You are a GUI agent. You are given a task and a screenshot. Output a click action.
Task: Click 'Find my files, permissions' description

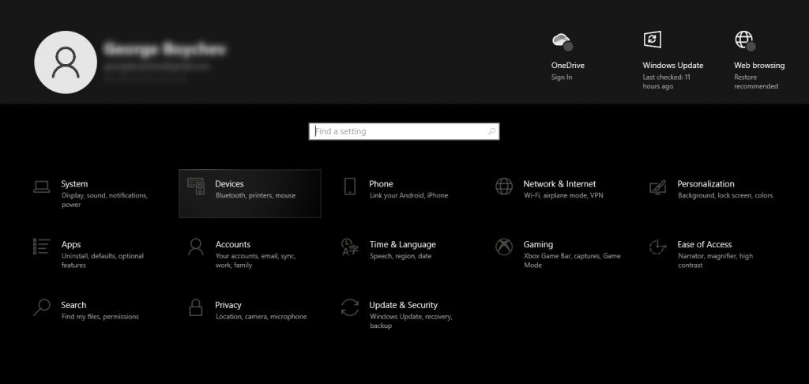point(100,317)
